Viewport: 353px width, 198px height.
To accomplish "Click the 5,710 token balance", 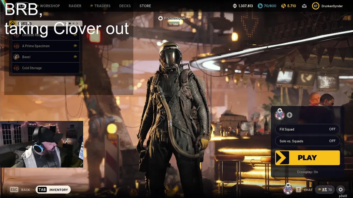I will [292, 6].
